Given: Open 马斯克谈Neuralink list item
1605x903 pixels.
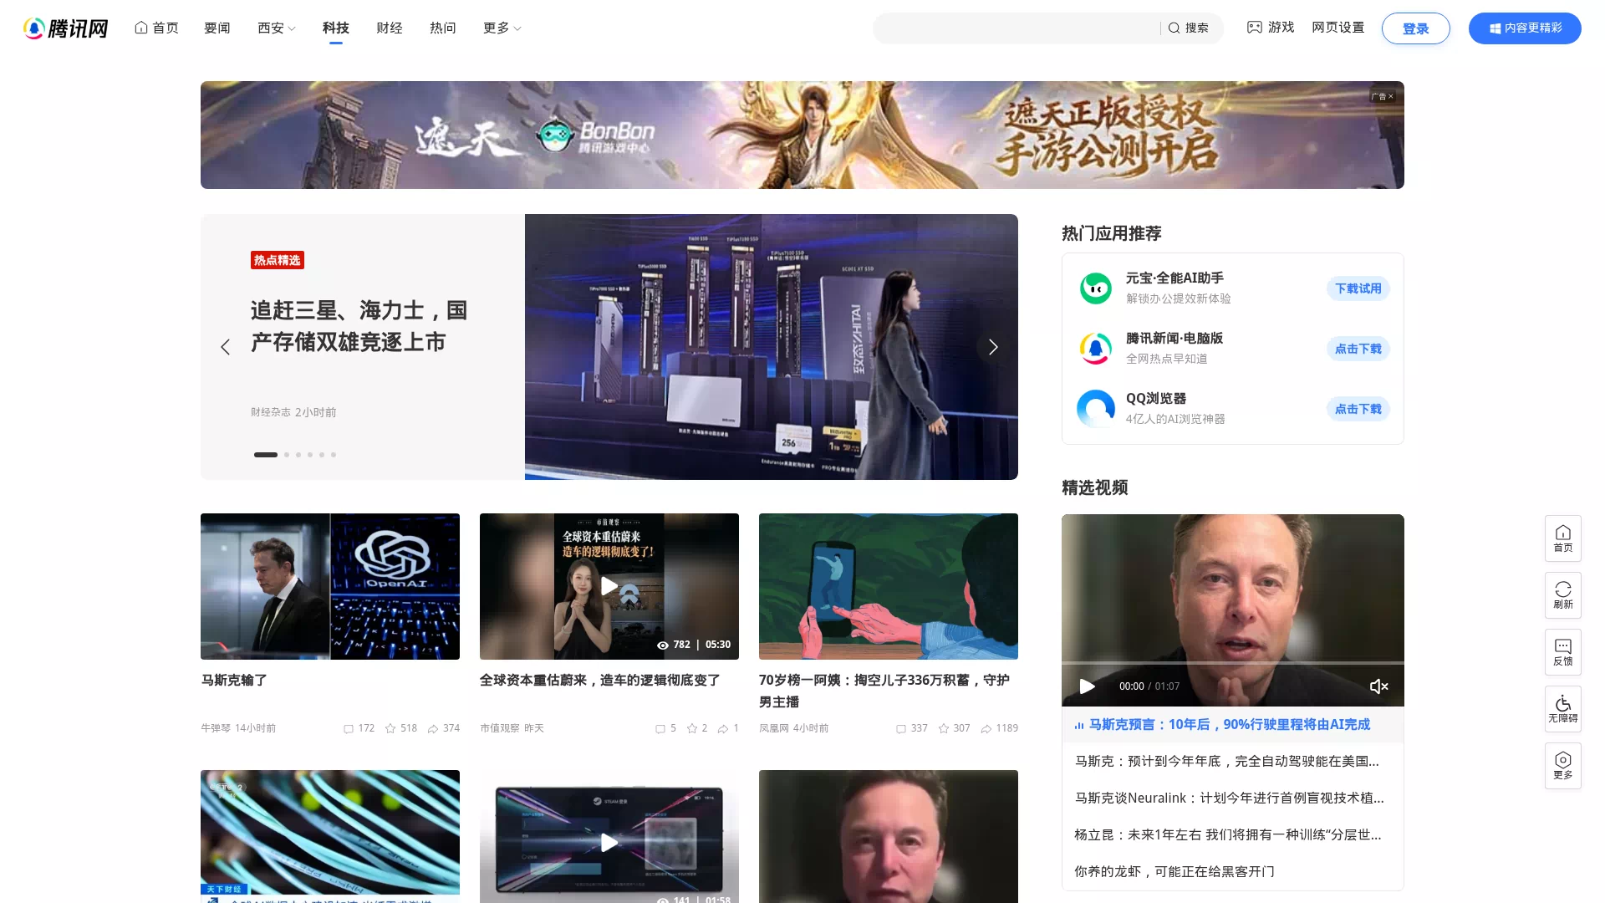Looking at the screenshot, I should 1230,798.
